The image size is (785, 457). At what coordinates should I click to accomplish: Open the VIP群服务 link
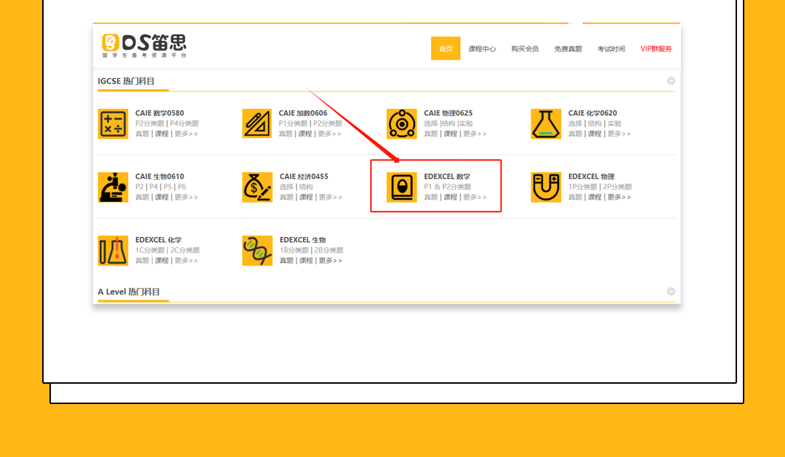[656, 49]
